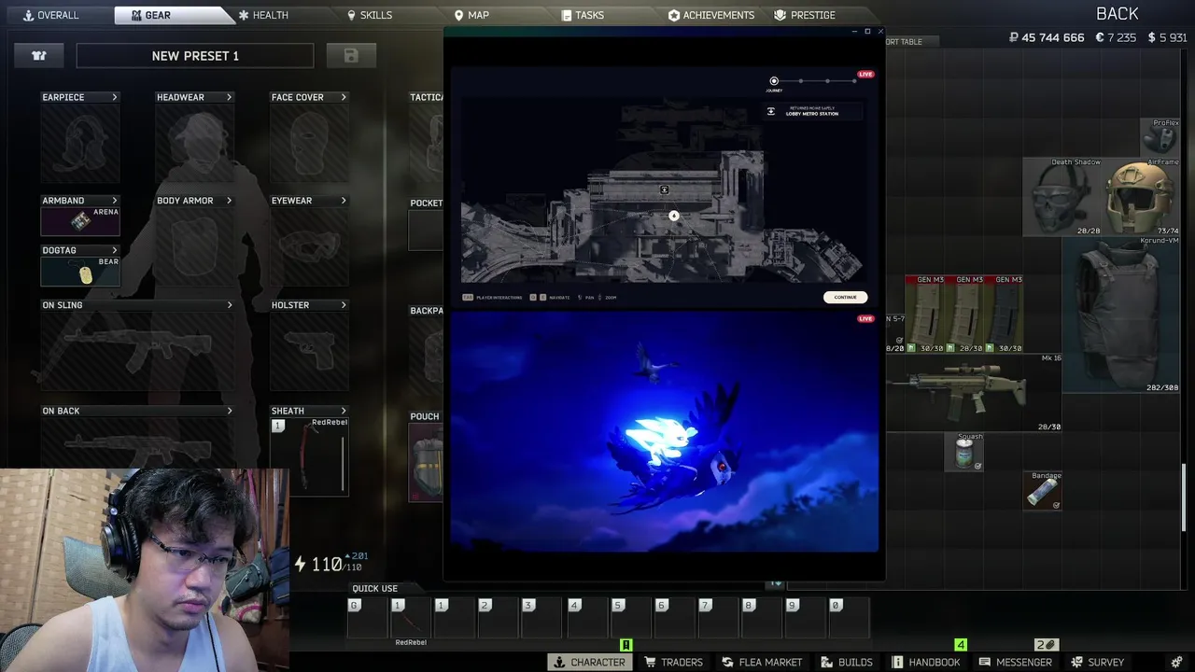
Task: Select the AirFrame helmet in stash
Action: [1141, 196]
